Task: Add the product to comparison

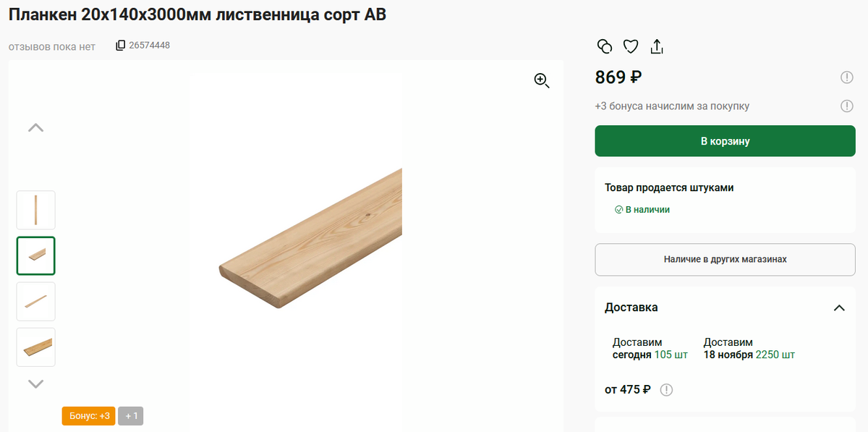Action: [605, 46]
